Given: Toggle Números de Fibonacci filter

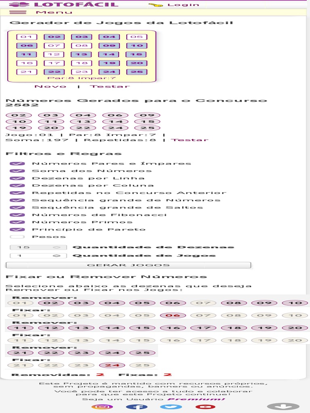Looking at the screenshot, I should (x=17, y=215).
